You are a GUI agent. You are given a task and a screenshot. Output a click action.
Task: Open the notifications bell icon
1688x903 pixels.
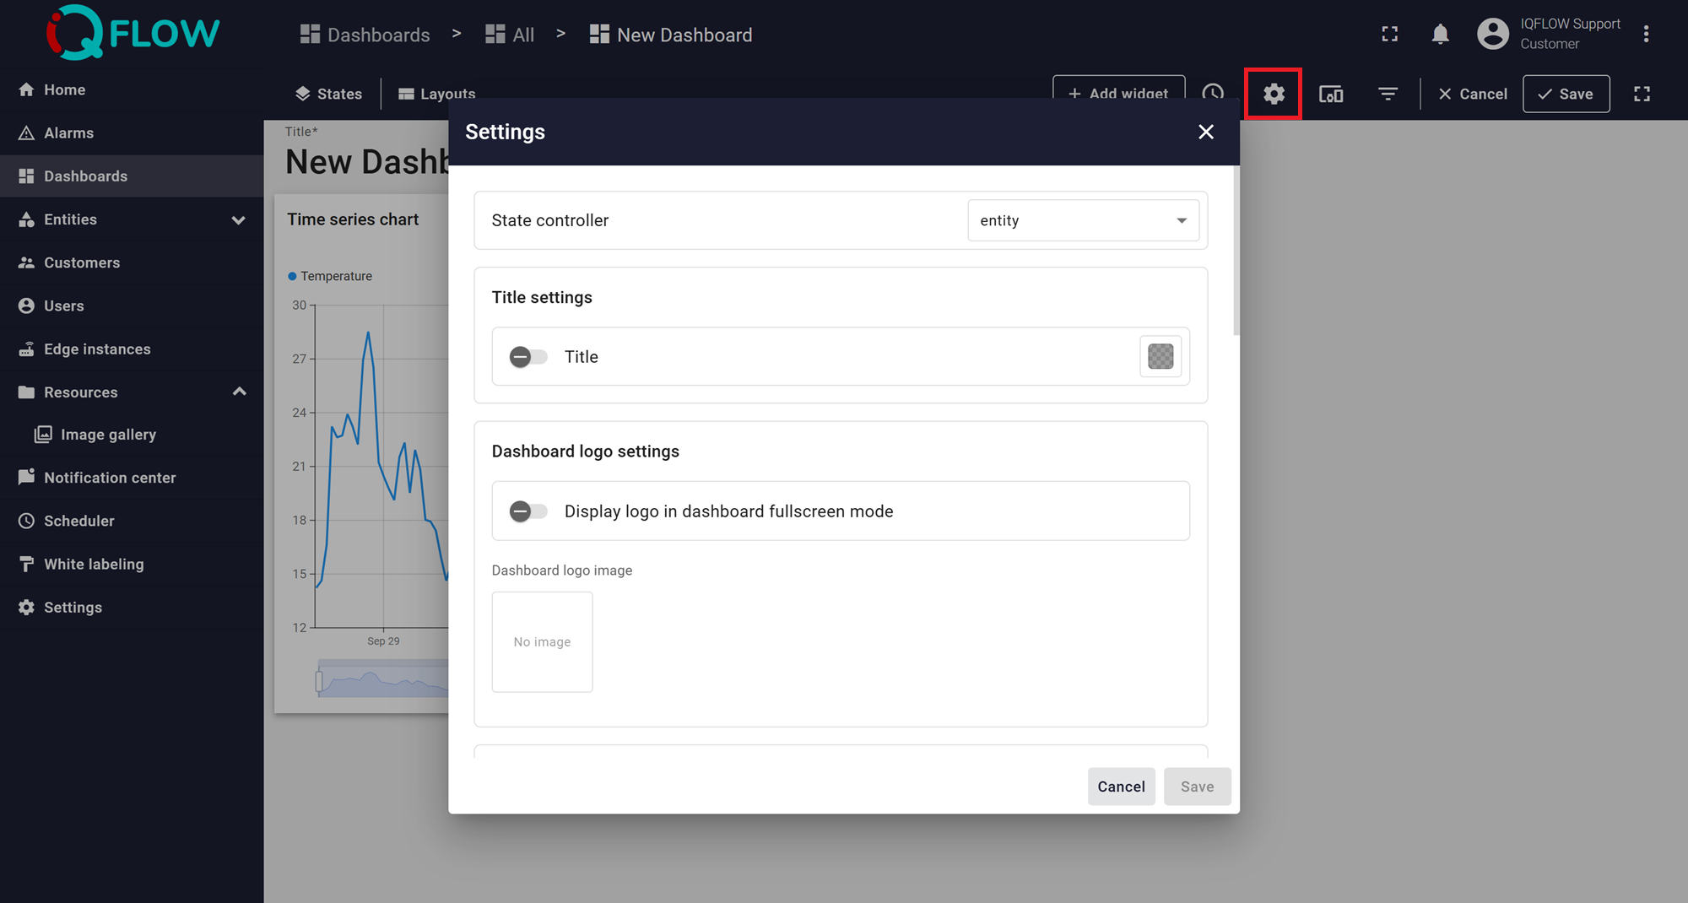pyautogui.click(x=1440, y=34)
